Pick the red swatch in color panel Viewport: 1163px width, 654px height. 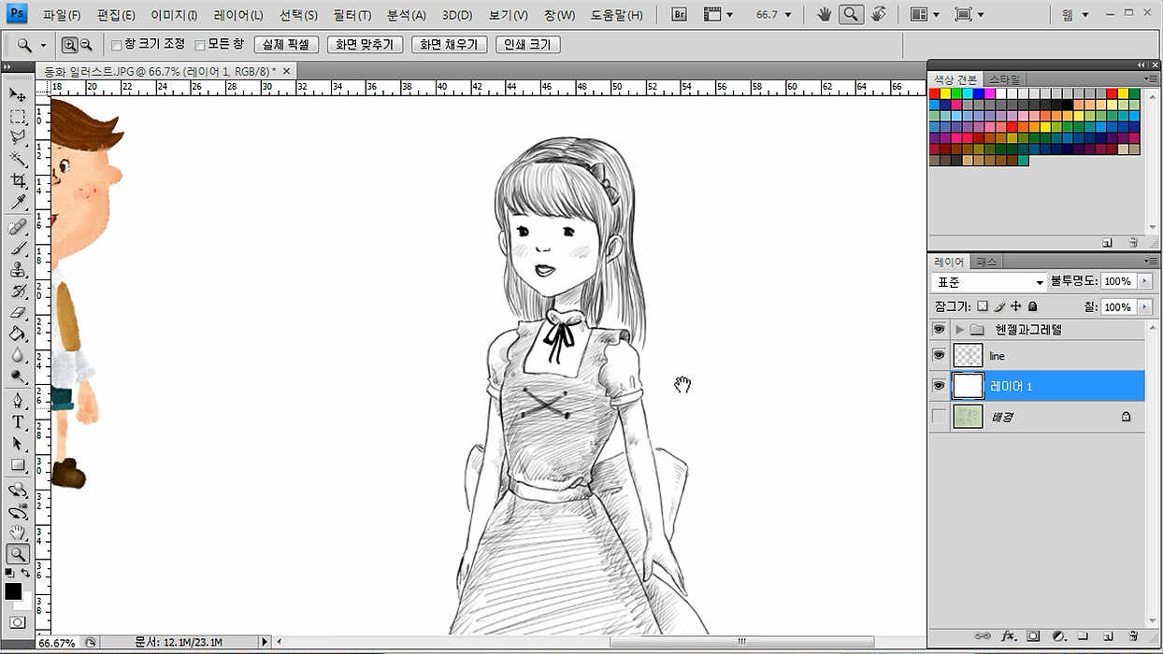934,93
